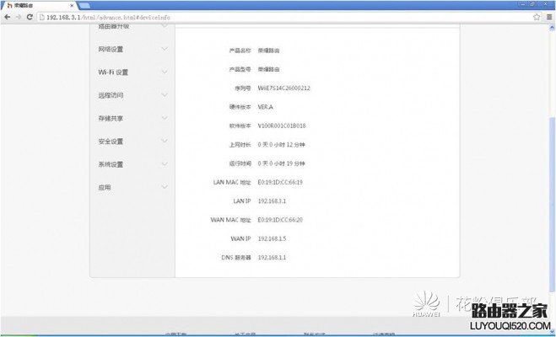Click the WAN MAC 地址 label
The height and width of the screenshot is (337, 556).
click(x=230, y=220)
